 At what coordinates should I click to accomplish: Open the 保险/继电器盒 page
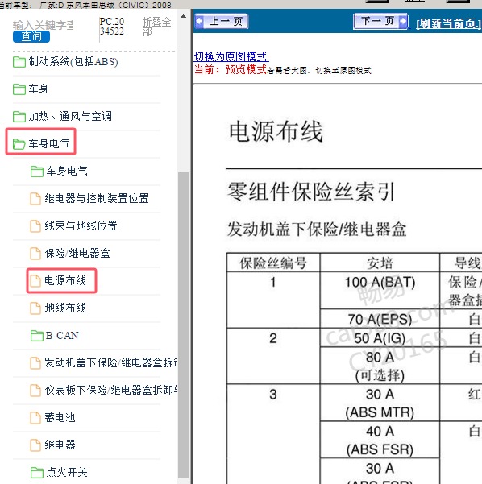[77, 253]
